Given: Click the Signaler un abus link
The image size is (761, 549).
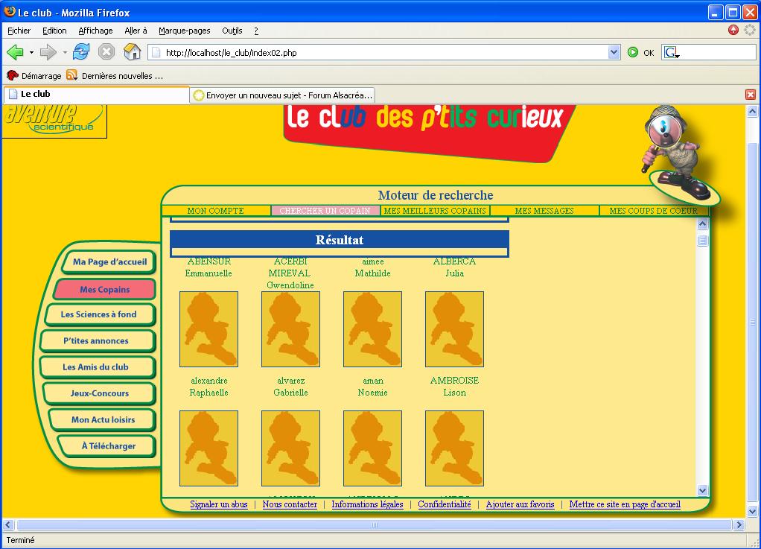Looking at the screenshot, I should tap(219, 504).
